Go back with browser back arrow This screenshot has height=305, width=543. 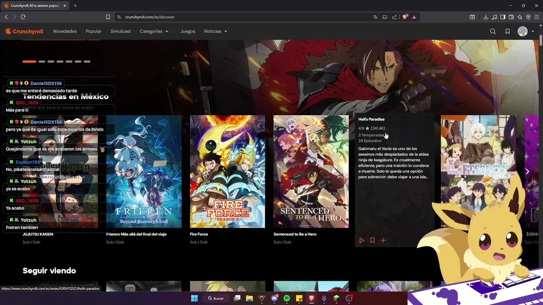pyautogui.click(x=6, y=17)
